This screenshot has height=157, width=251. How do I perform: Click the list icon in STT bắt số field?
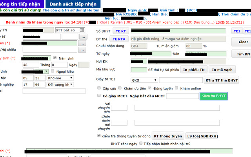point(82,30)
